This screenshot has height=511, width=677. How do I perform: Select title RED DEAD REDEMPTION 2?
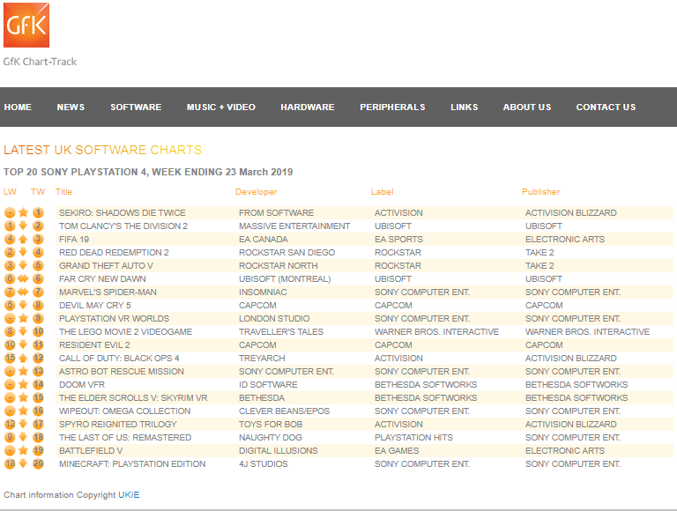[114, 253]
